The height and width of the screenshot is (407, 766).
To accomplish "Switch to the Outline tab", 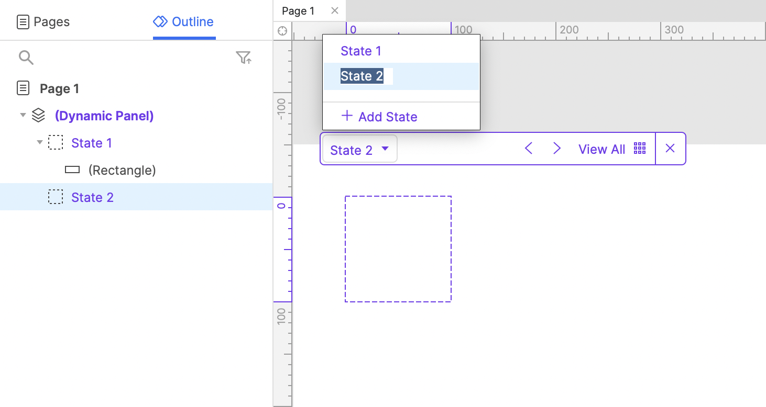I will click(x=183, y=22).
